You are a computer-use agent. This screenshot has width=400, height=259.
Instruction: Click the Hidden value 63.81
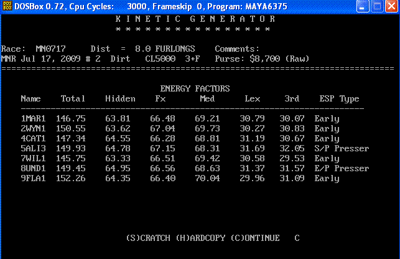click(118, 118)
